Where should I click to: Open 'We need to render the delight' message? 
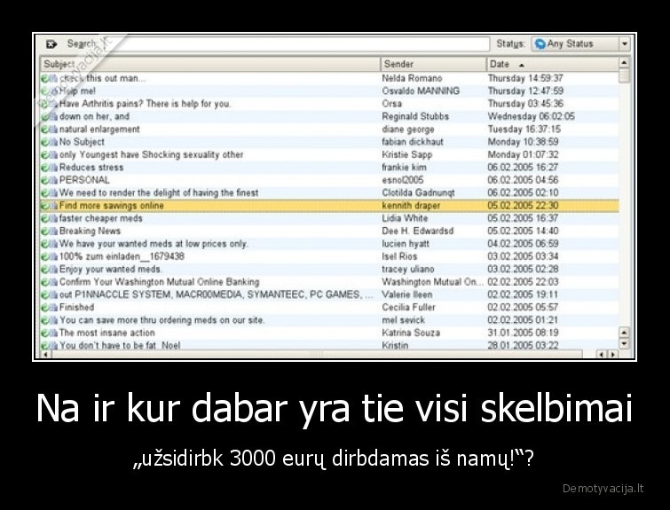pos(159,193)
